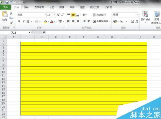Expand the Paste options arrow below 粘贴
The image size is (161, 119).
coord(5,23)
